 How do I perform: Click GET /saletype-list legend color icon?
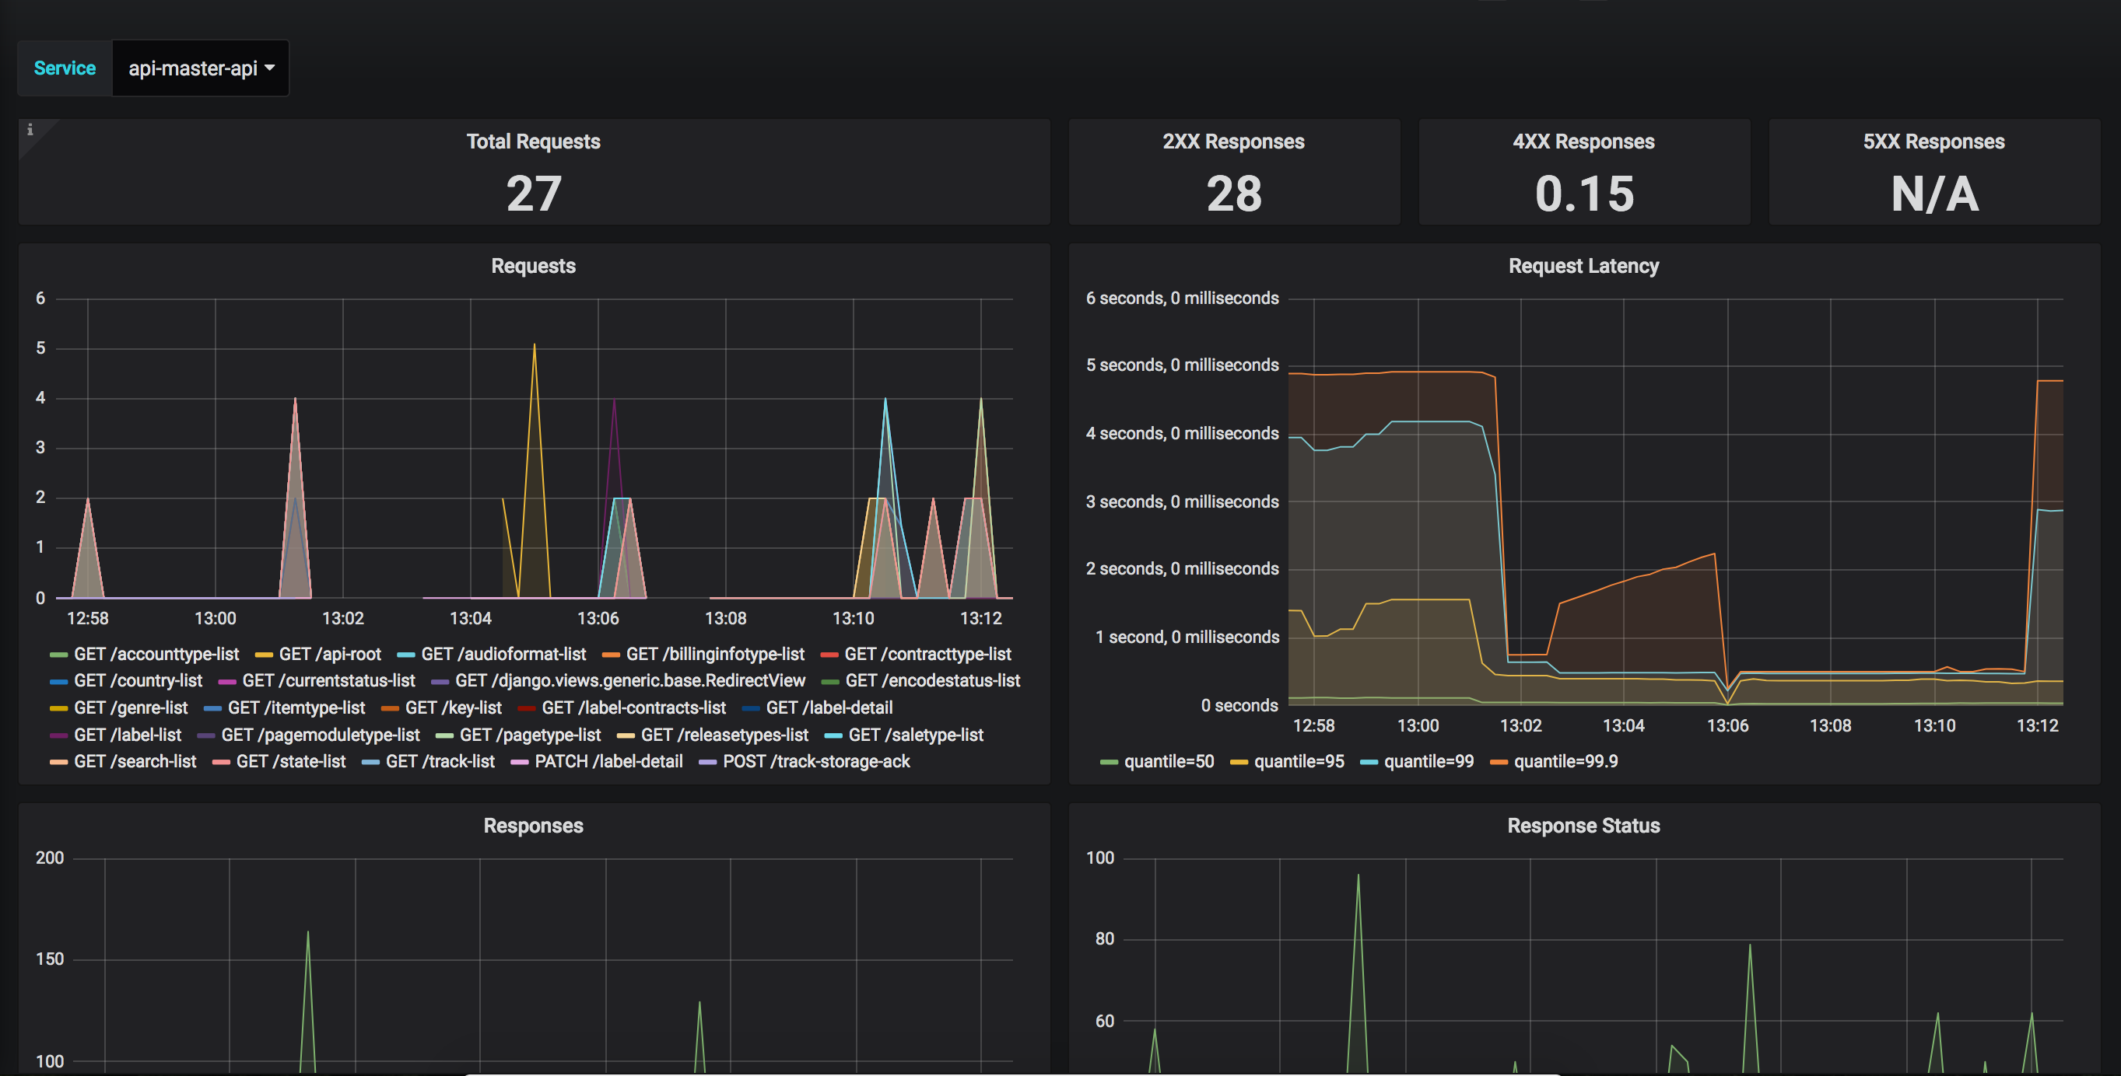[x=833, y=735]
